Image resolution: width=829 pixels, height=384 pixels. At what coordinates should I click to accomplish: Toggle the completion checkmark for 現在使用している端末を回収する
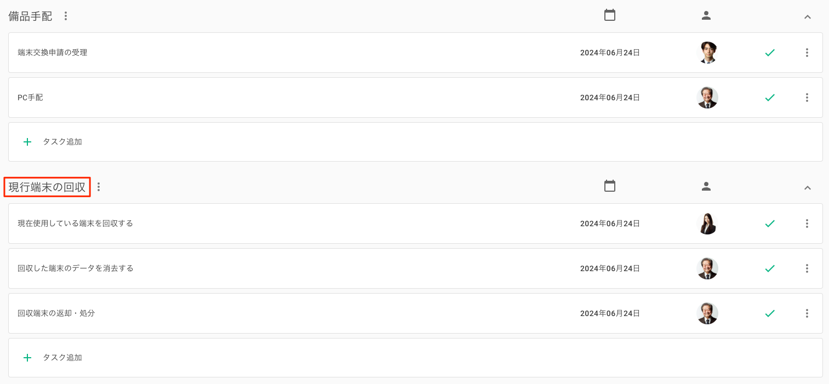pyautogui.click(x=770, y=223)
